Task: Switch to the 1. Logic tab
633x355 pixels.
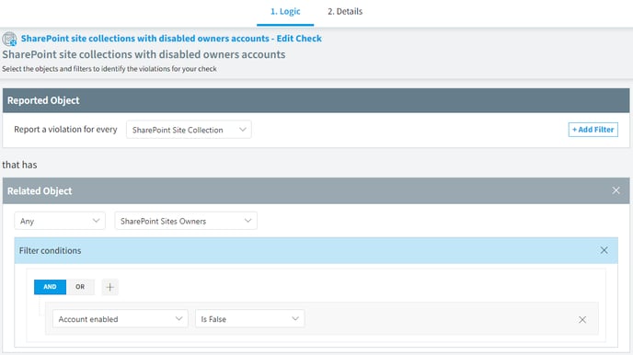Action: tap(285, 12)
